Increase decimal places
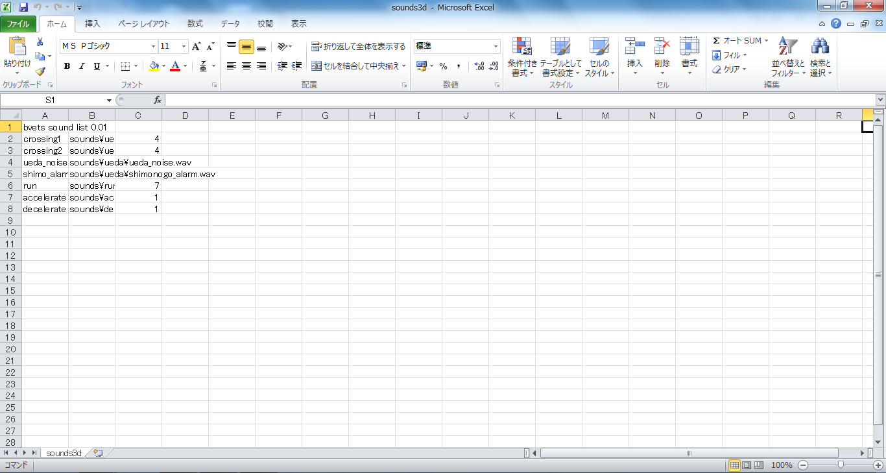This screenshot has width=886, height=473. tap(479, 66)
